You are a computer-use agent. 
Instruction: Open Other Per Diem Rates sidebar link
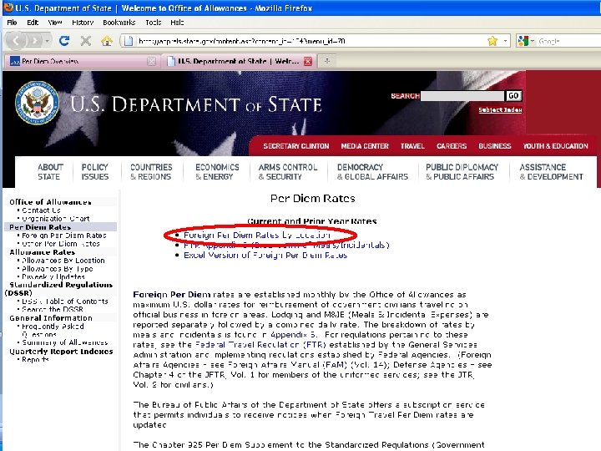tap(61, 244)
